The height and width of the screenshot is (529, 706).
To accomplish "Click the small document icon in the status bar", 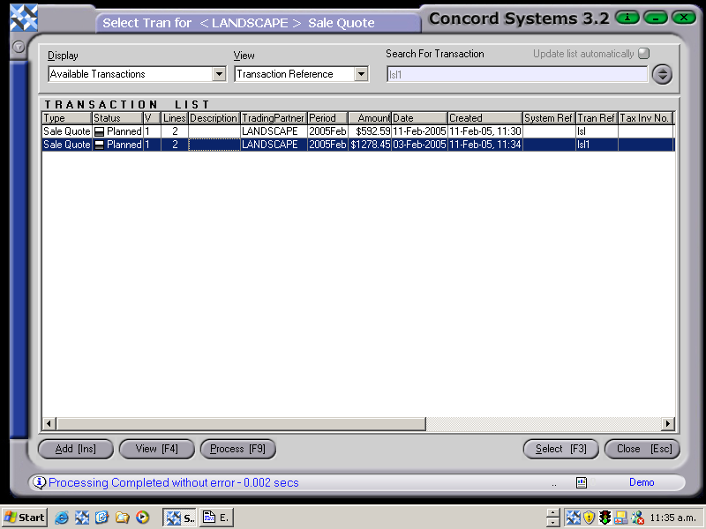I will point(581,482).
